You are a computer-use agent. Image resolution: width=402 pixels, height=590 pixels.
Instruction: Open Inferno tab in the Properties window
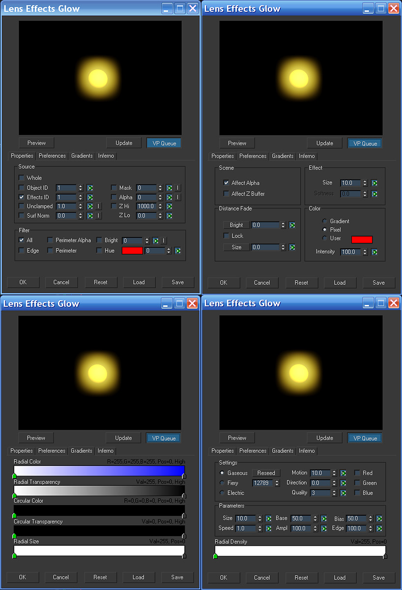coord(106,156)
